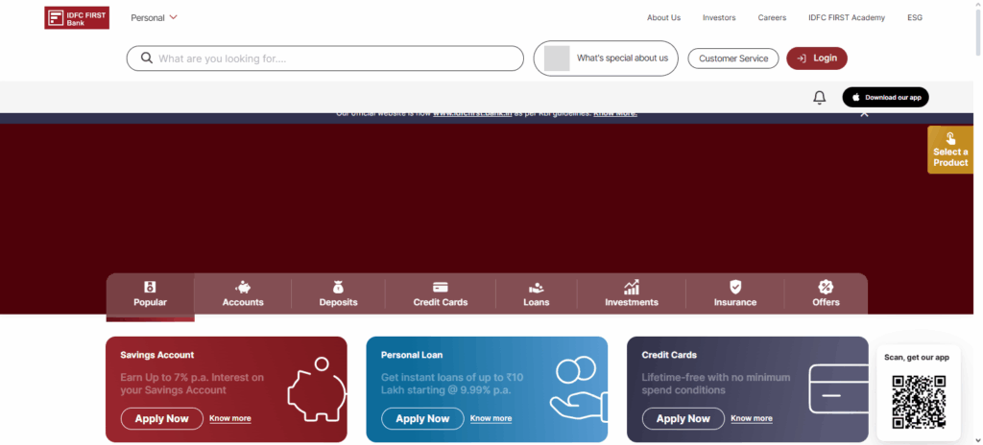Click the Download our app button
Image resolution: width=983 pixels, height=445 pixels.
point(885,98)
